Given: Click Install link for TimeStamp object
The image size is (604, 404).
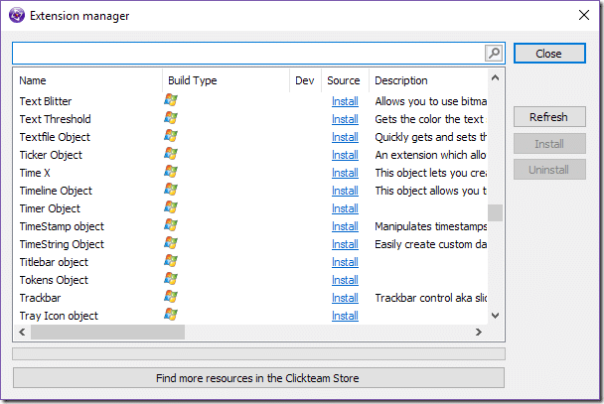Looking at the screenshot, I should pos(345,226).
